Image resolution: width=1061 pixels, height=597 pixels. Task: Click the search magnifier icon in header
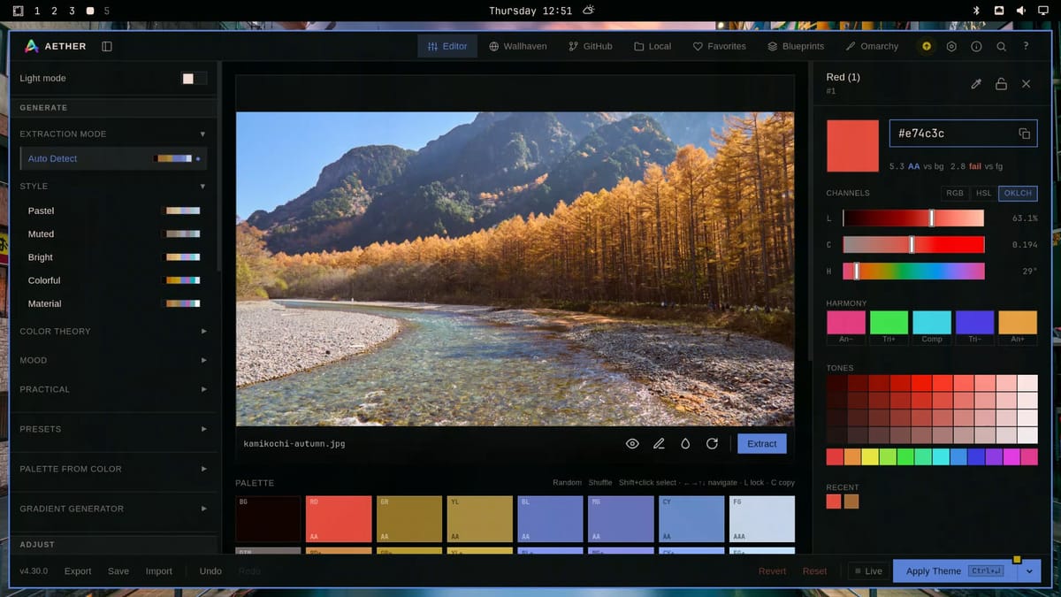click(x=1001, y=46)
